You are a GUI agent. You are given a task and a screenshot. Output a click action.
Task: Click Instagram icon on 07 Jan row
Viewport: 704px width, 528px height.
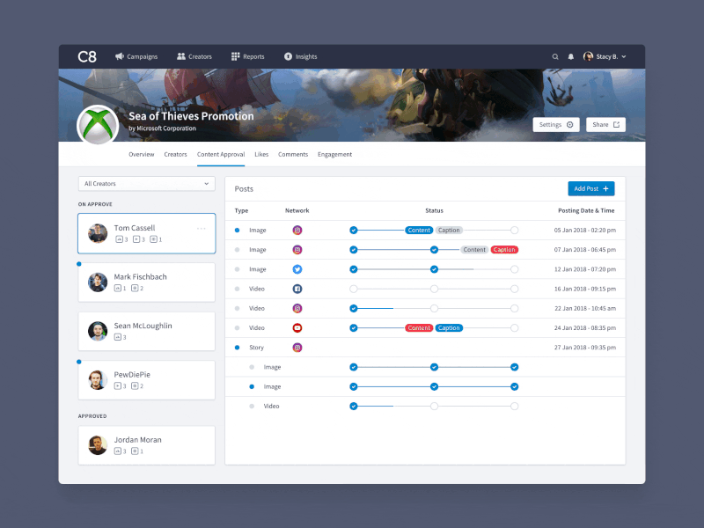coord(297,250)
